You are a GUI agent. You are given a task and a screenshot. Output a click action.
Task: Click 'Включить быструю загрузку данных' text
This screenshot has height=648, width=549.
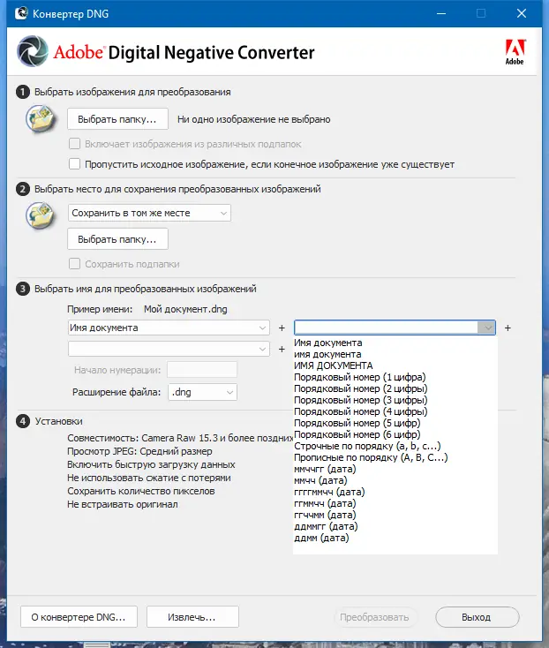coord(151,464)
